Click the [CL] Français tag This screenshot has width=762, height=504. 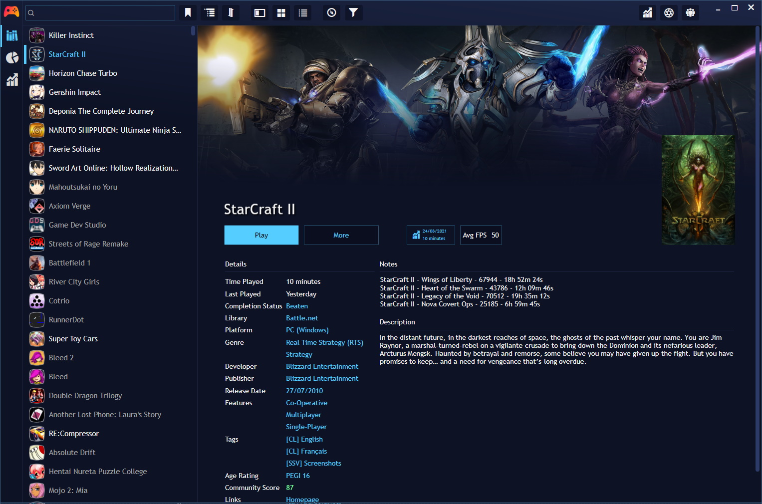306,451
